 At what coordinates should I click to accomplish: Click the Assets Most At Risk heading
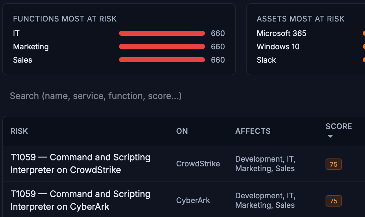(301, 19)
